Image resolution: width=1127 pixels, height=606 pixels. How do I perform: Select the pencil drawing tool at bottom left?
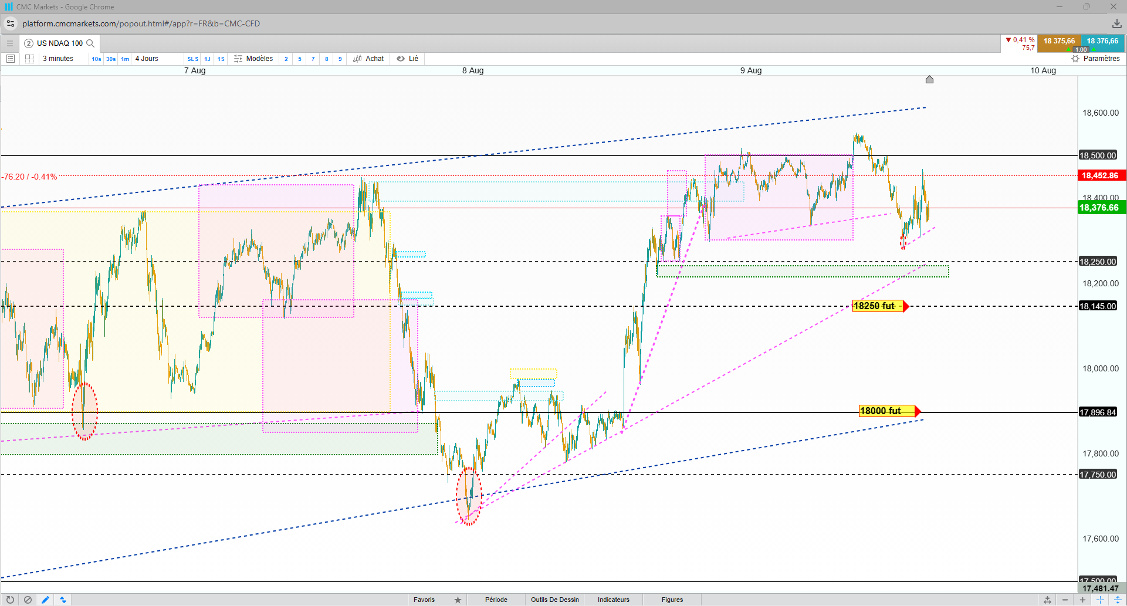pos(45,600)
